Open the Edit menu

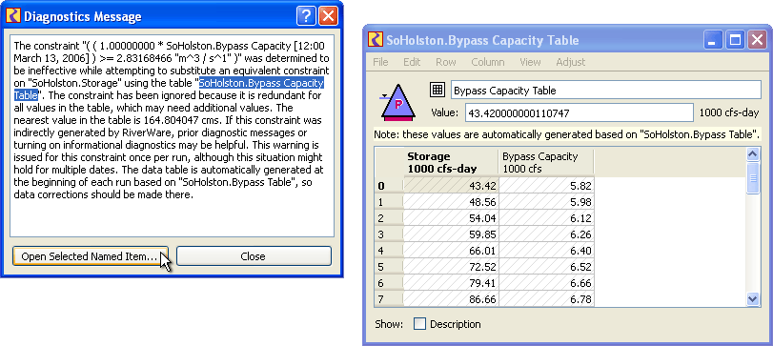pyautogui.click(x=412, y=62)
